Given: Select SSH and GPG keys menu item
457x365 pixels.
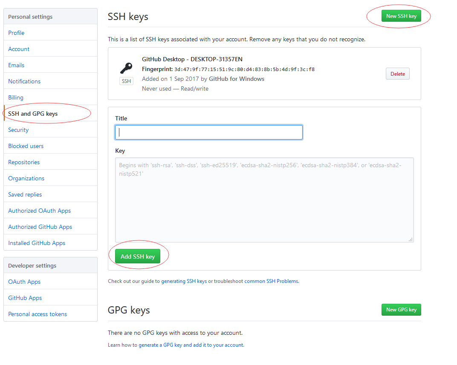Looking at the screenshot, I should coord(33,114).
